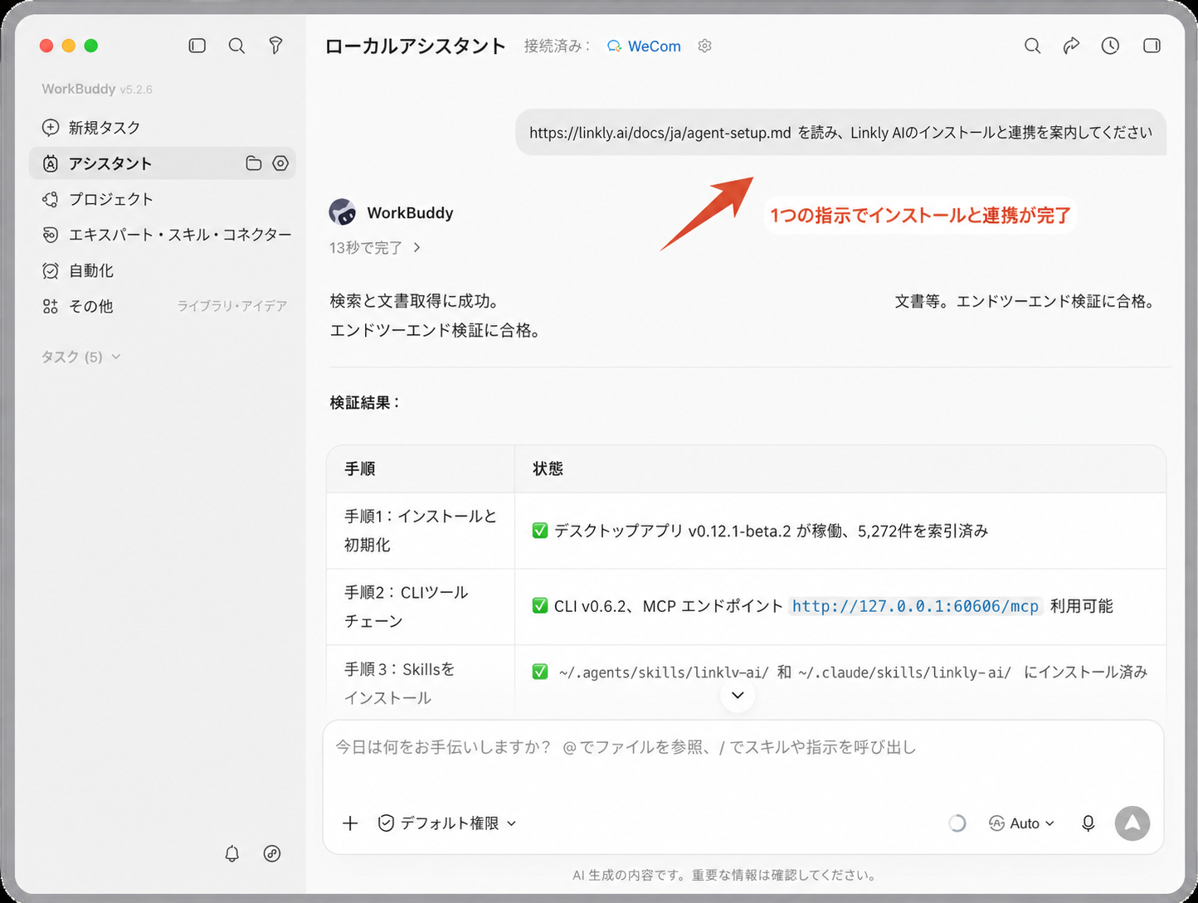Viewport: 1198px width, 903px height.
Task: Click the http://127.0.0.1:60606/mcp link
Action: pos(915,606)
